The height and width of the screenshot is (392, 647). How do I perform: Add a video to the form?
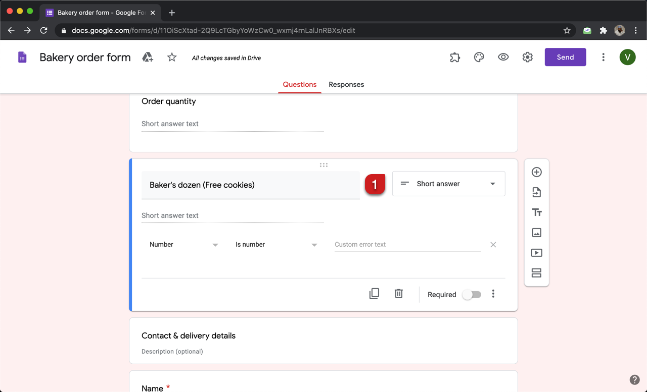click(x=536, y=252)
